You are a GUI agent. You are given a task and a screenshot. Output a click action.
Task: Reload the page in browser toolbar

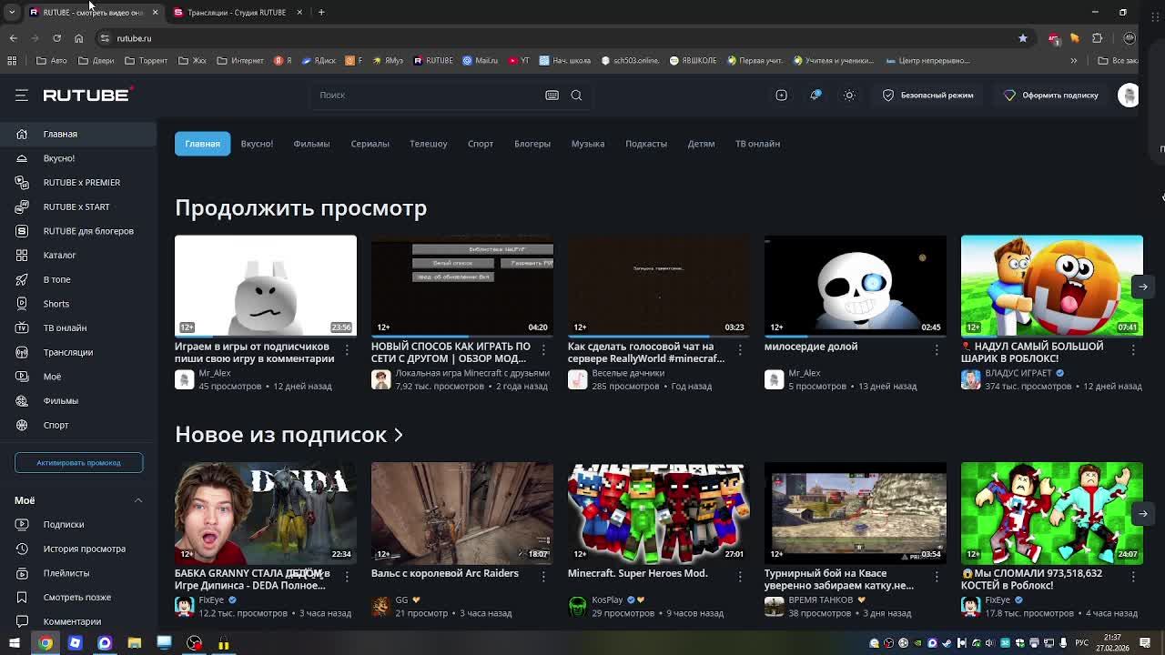[56, 38]
